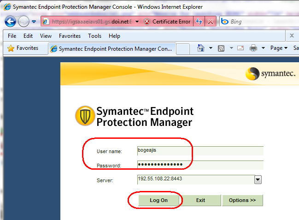
Task: Click the Bing search icon
Action: tap(225, 22)
